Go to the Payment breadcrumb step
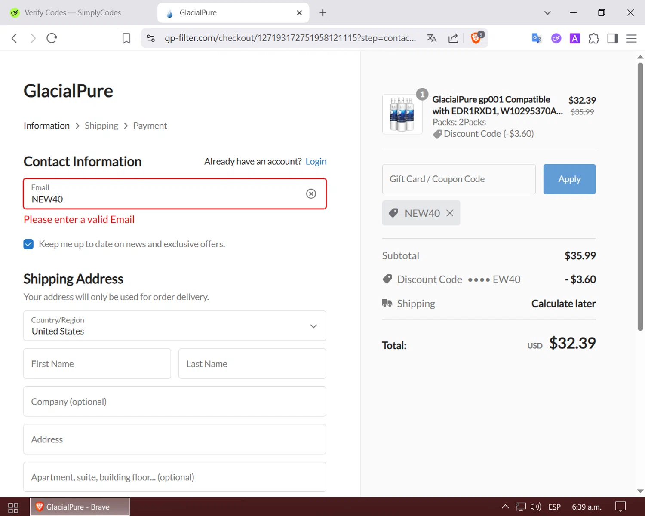This screenshot has width=645, height=516. pos(150,126)
